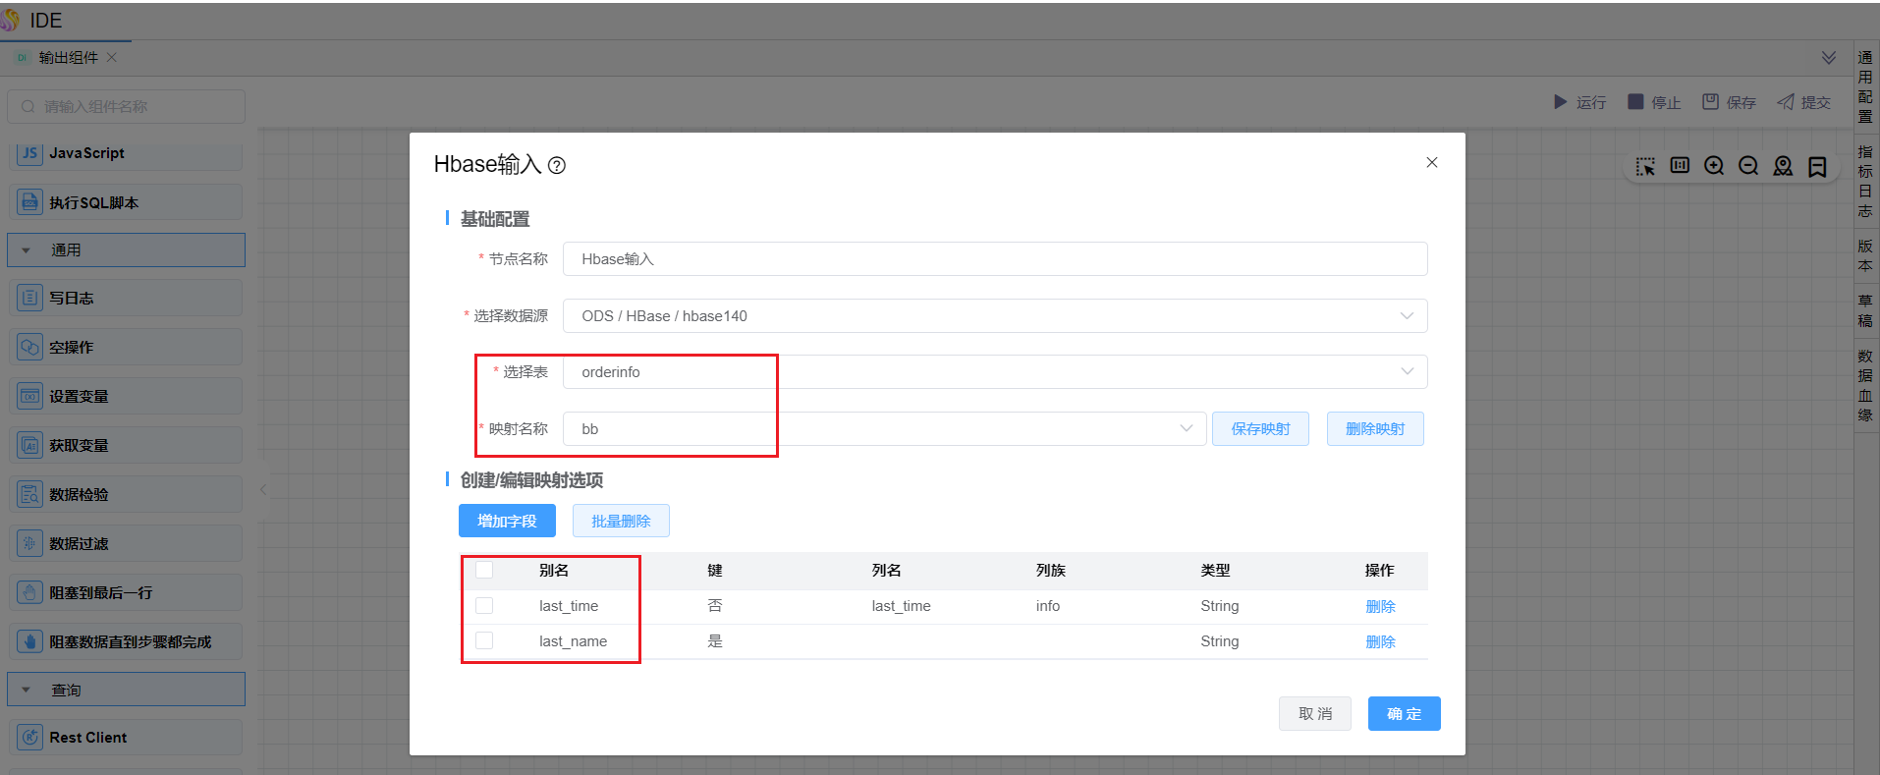
Task: Click the help icon beside Hbase输入 title
Action: click(x=557, y=166)
